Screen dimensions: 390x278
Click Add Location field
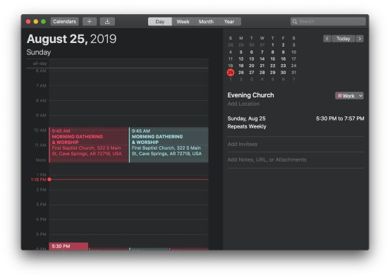click(243, 104)
